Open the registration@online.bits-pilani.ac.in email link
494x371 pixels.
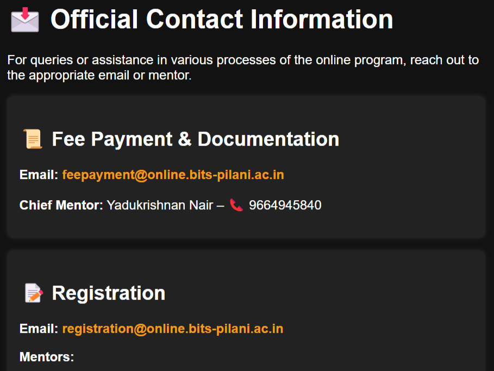coord(173,329)
